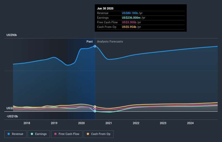Click the 2024 x-axis label
The height and width of the screenshot is (142, 222).
click(x=190, y=123)
